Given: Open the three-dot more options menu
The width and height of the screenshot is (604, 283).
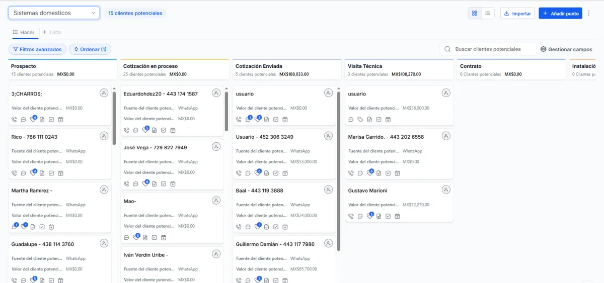Looking at the screenshot, I should point(588,14).
